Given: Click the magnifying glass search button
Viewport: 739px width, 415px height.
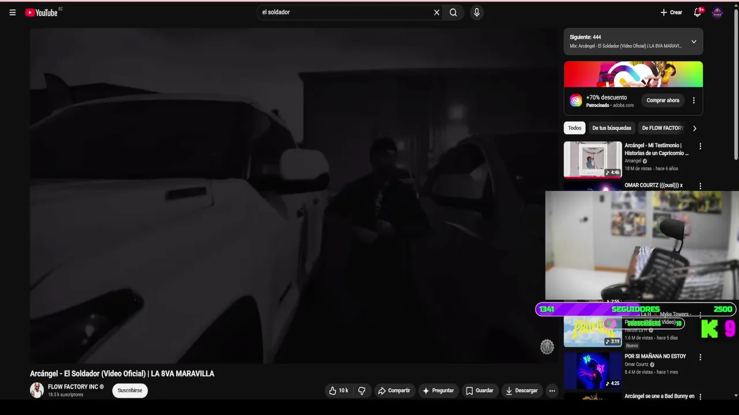Looking at the screenshot, I should click(x=453, y=12).
